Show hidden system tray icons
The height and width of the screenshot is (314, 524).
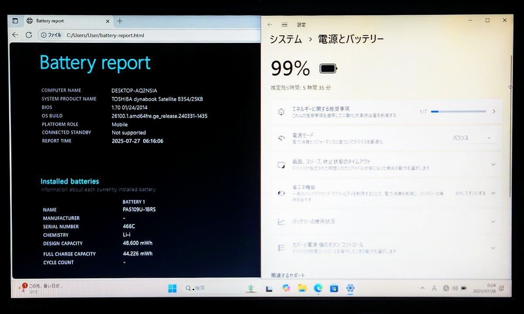tap(422, 288)
